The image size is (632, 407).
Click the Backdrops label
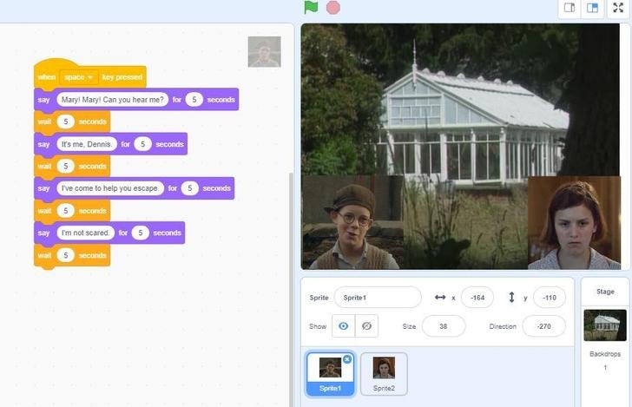[605, 354]
